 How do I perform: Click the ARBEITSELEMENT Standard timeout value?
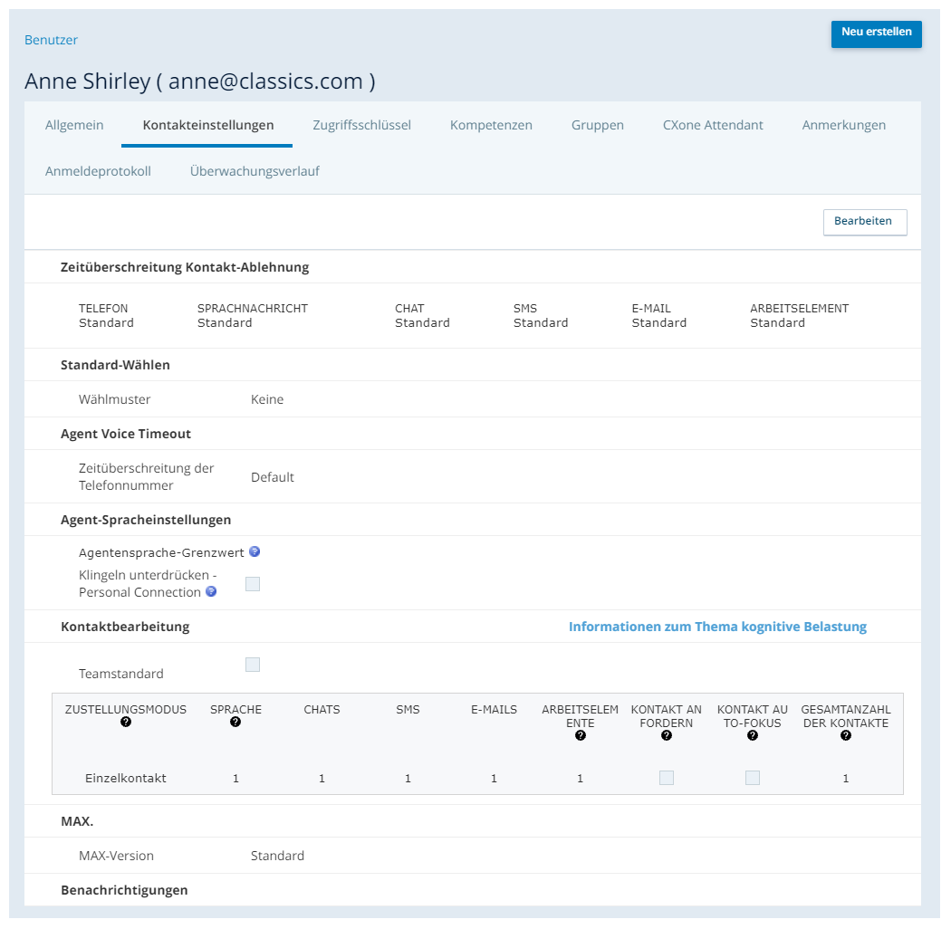click(x=777, y=322)
